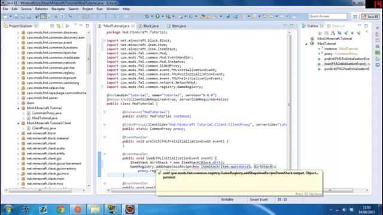Collapse the Mod.Minecraft.Tutorial.Client package node
This screenshot has height=215, width=383.
pyautogui.click(x=19, y=123)
